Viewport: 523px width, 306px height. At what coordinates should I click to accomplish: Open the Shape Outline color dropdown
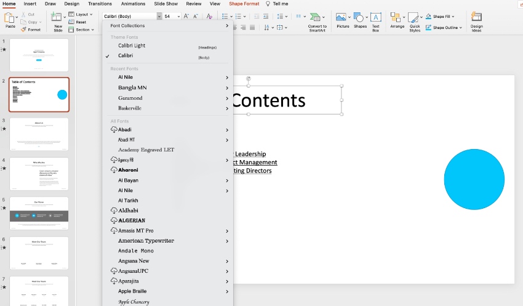(x=461, y=28)
